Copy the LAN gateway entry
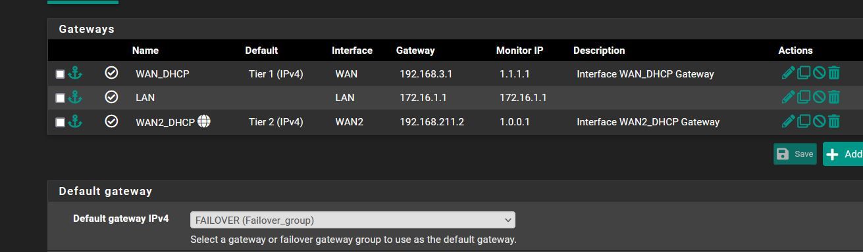The height and width of the screenshot is (252, 863). click(x=804, y=97)
